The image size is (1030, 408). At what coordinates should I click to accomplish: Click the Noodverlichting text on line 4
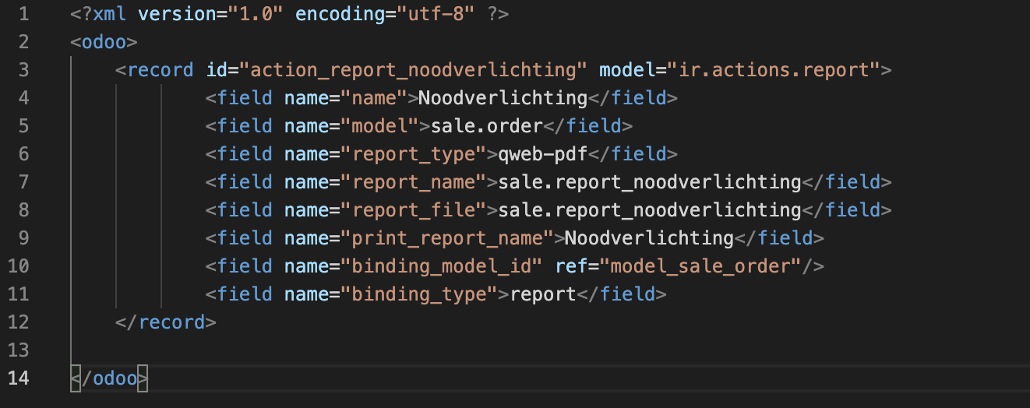503,97
